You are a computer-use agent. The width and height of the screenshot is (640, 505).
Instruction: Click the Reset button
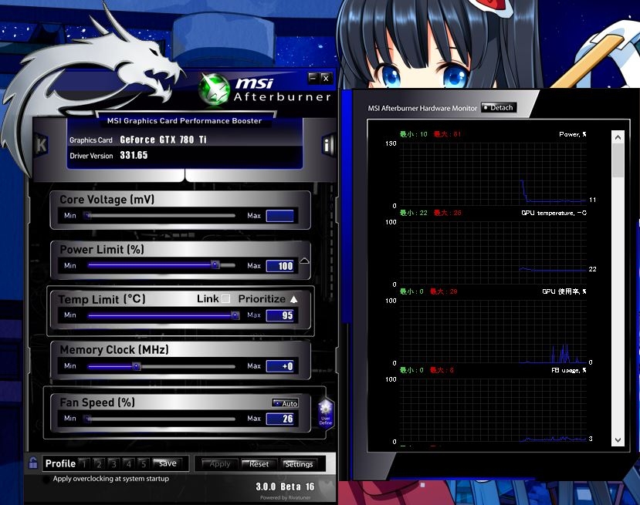[259, 464]
